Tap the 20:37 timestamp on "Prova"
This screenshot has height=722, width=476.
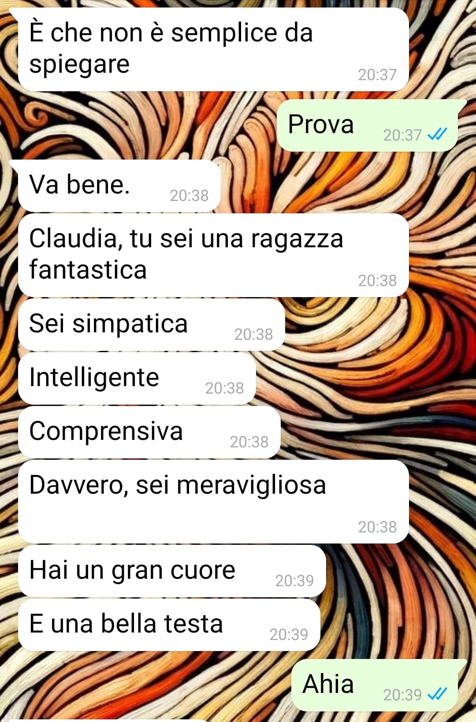(x=402, y=135)
